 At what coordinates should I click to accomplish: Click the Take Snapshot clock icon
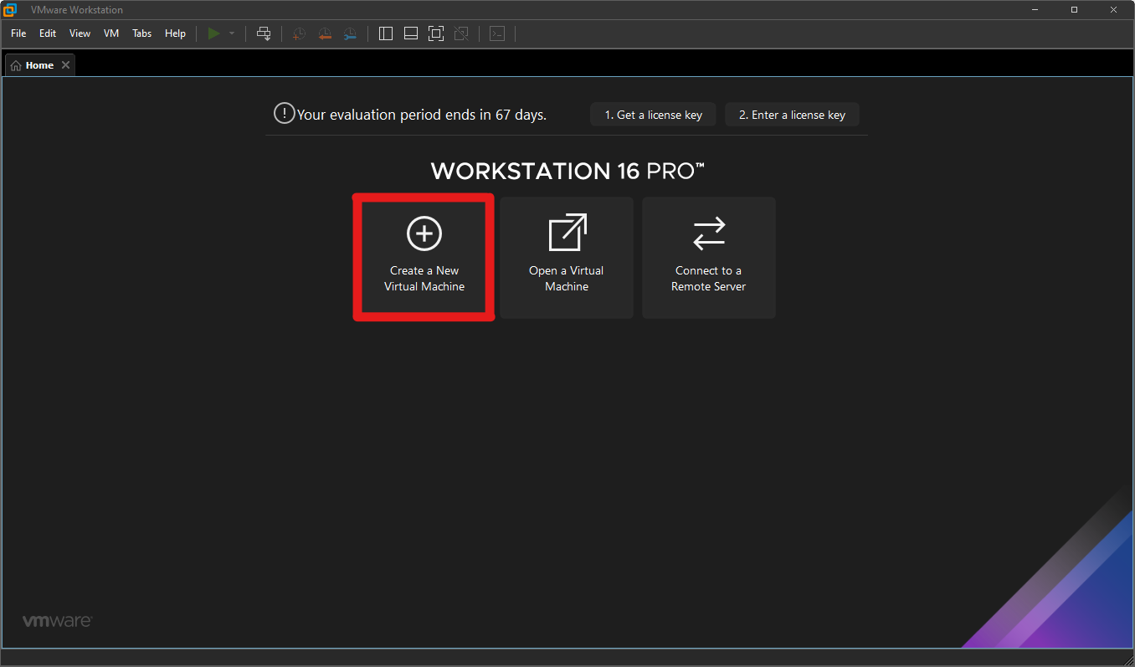pos(299,33)
